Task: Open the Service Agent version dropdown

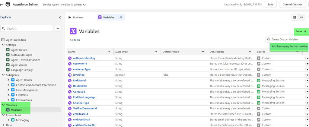Action: point(84,5)
